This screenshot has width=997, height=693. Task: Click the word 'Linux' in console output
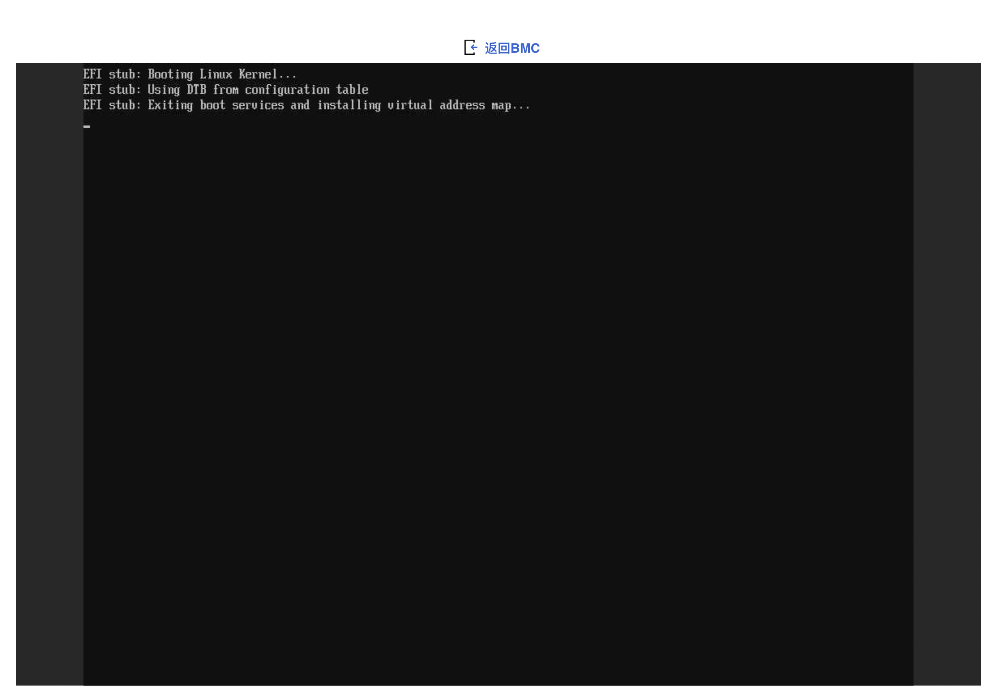(x=216, y=75)
